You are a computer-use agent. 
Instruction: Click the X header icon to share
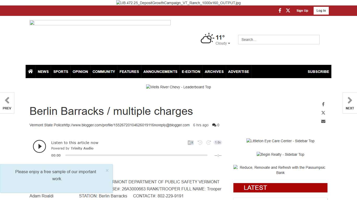288,10
